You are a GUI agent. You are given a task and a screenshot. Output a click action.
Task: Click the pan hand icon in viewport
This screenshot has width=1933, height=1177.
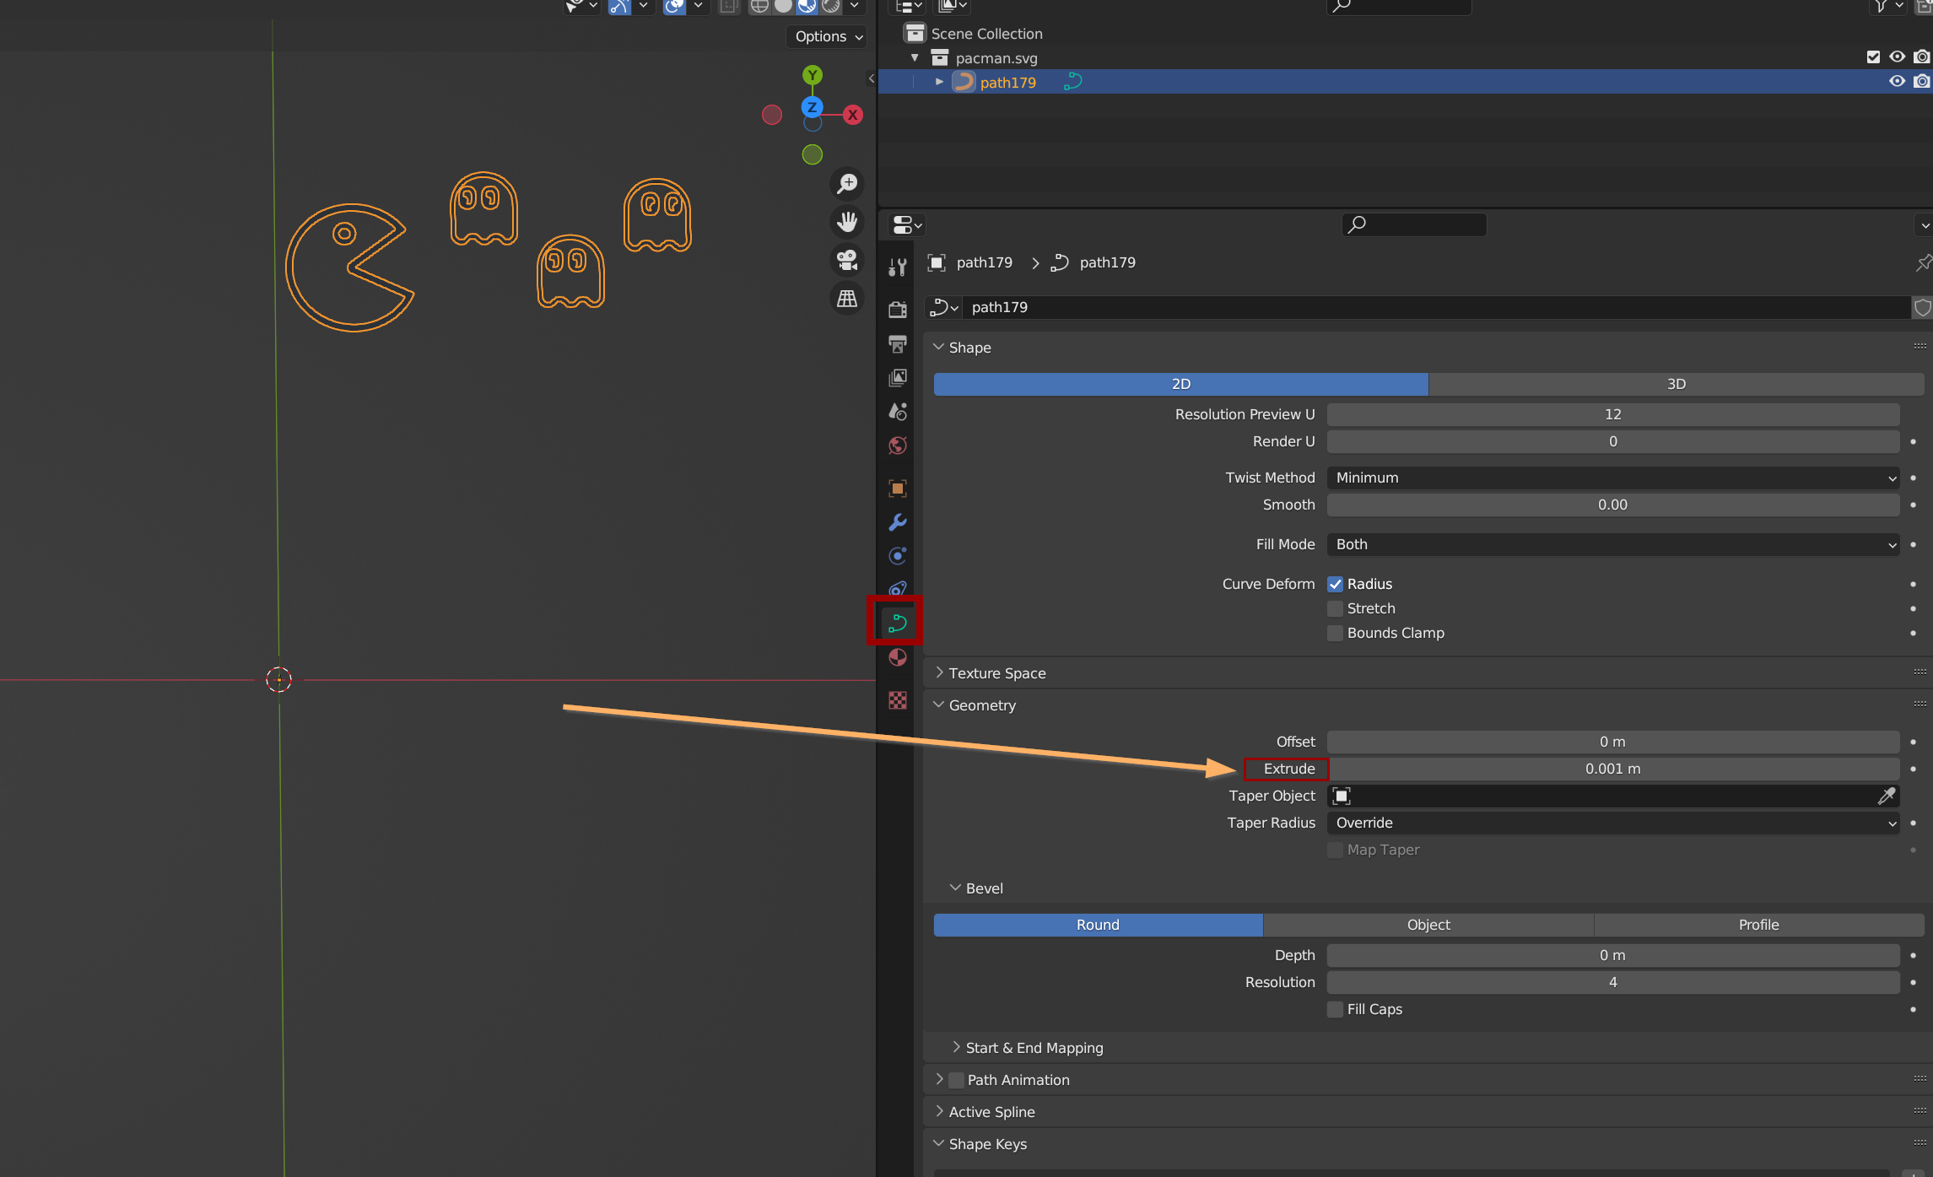click(846, 222)
